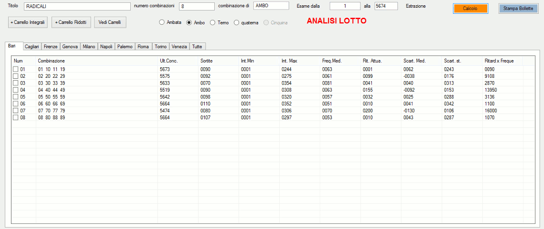The height and width of the screenshot is (229, 544).
Task: Click the + Carrello Ridotti button
Action: [x=71, y=22]
